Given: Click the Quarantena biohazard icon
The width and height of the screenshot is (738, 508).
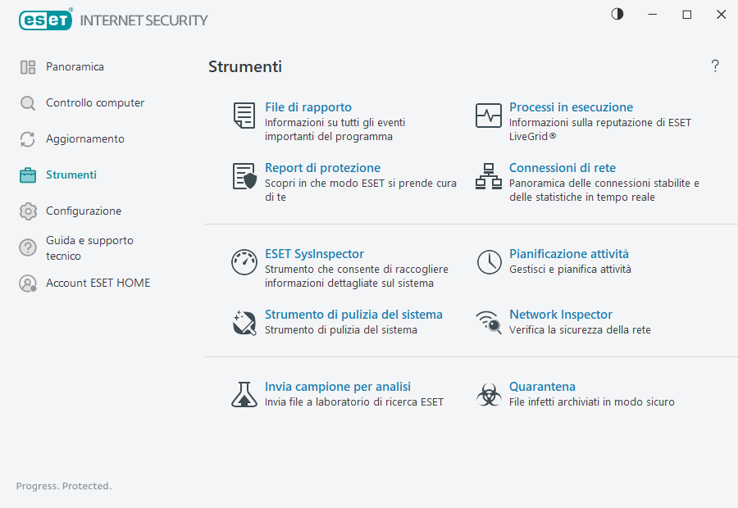Looking at the screenshot, I should pyautogui.click(x=489, y=395).
